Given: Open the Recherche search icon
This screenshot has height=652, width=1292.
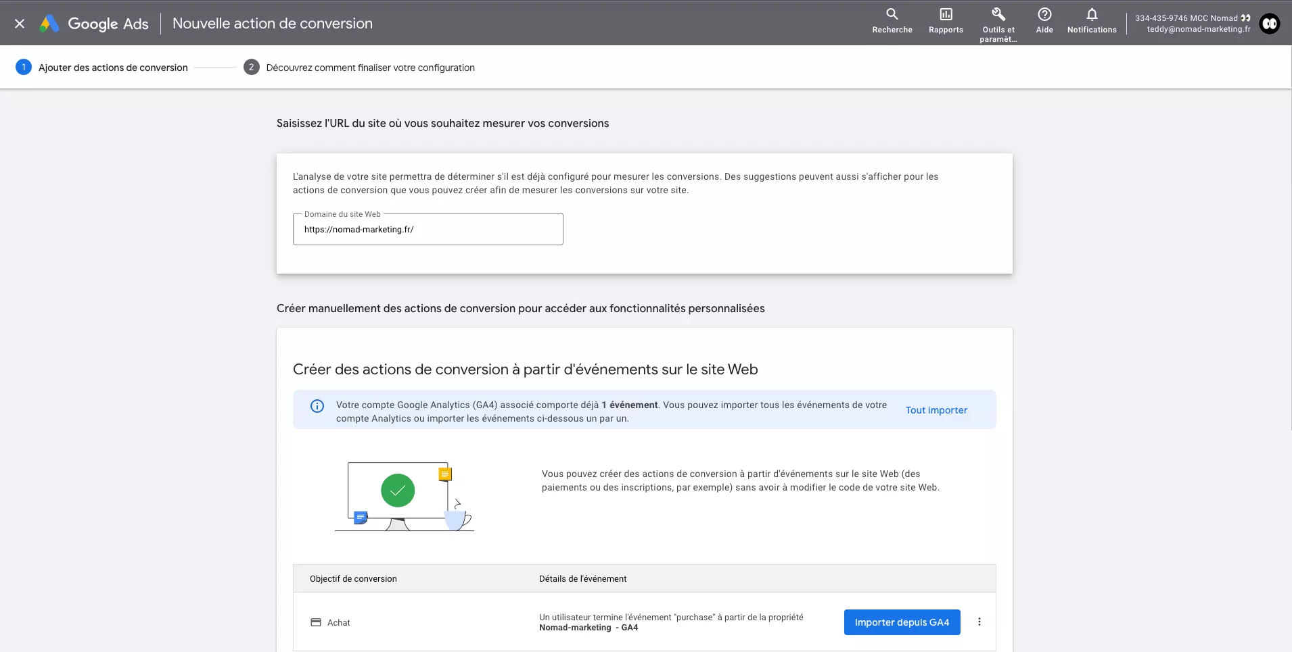Looking at the screenshot, I should point(892,19).
